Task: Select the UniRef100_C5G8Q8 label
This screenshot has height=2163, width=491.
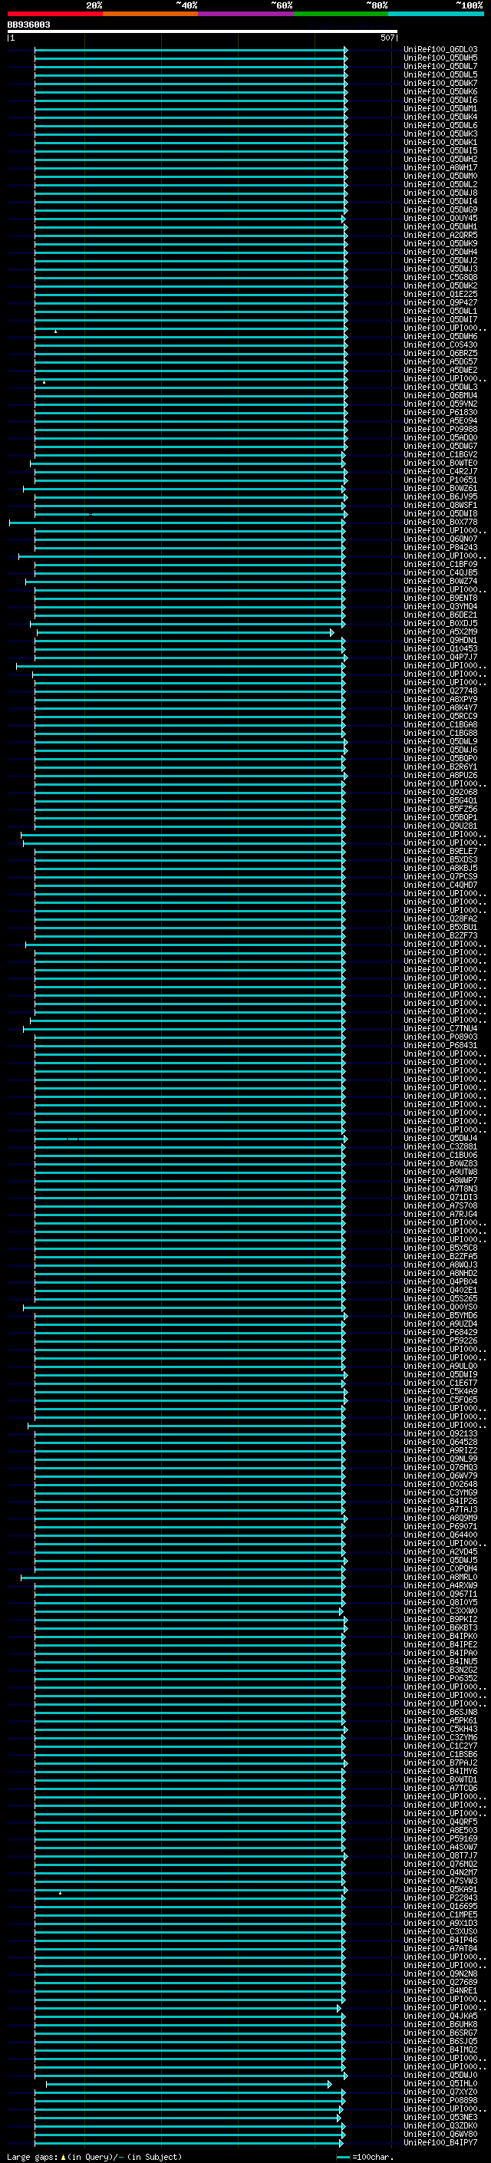Action: tap(440, 277)
